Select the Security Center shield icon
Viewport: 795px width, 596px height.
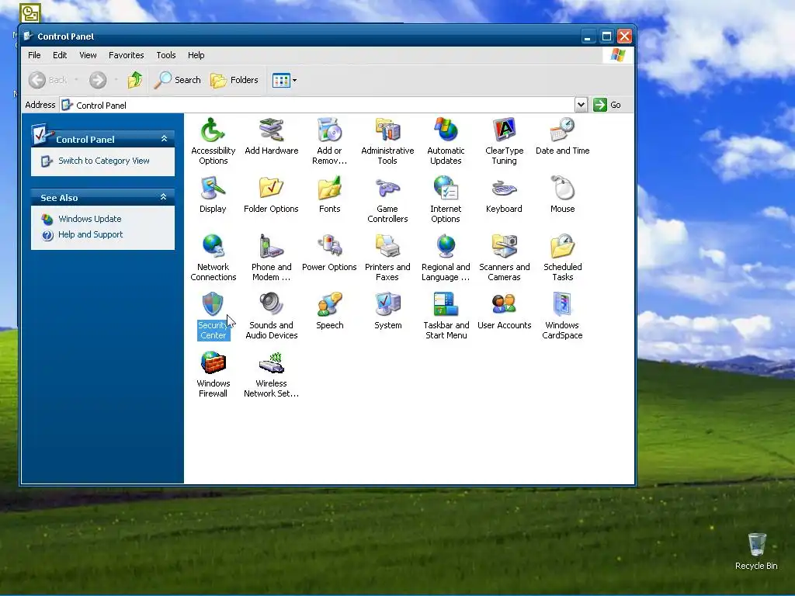(x=213, y=304)
